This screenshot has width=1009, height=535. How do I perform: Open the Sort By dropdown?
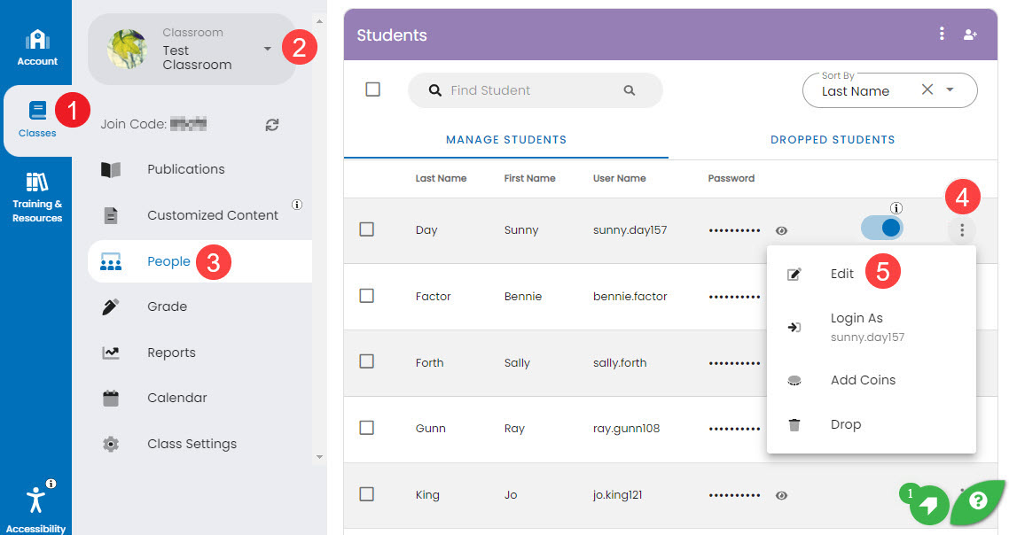click(951, 89)
